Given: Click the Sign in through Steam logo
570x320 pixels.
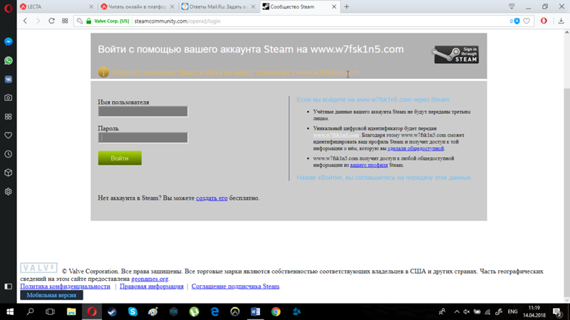Looking at the screenshot, I should click(455, 55).
